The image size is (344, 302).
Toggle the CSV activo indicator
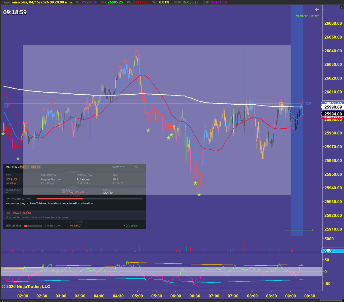[x=131, y=225]
